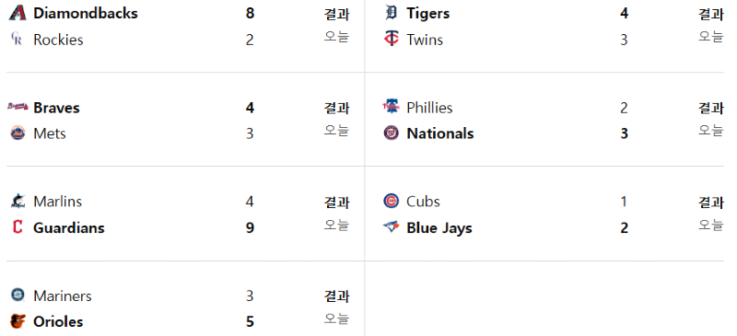Select the Braves logo icon
Image resolution: width=737 pixels, height=336 pixels.
(18, 107)
